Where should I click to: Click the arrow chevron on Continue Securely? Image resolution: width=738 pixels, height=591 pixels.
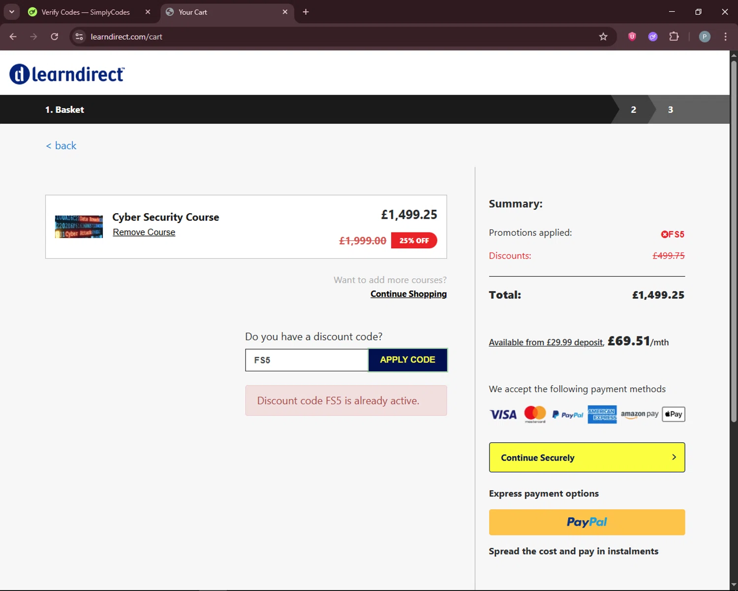point(674,457)
